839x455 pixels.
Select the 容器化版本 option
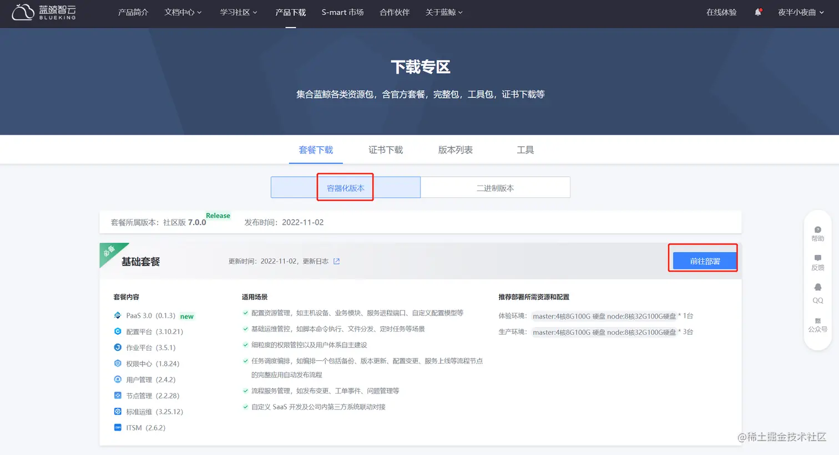(345, 188)
